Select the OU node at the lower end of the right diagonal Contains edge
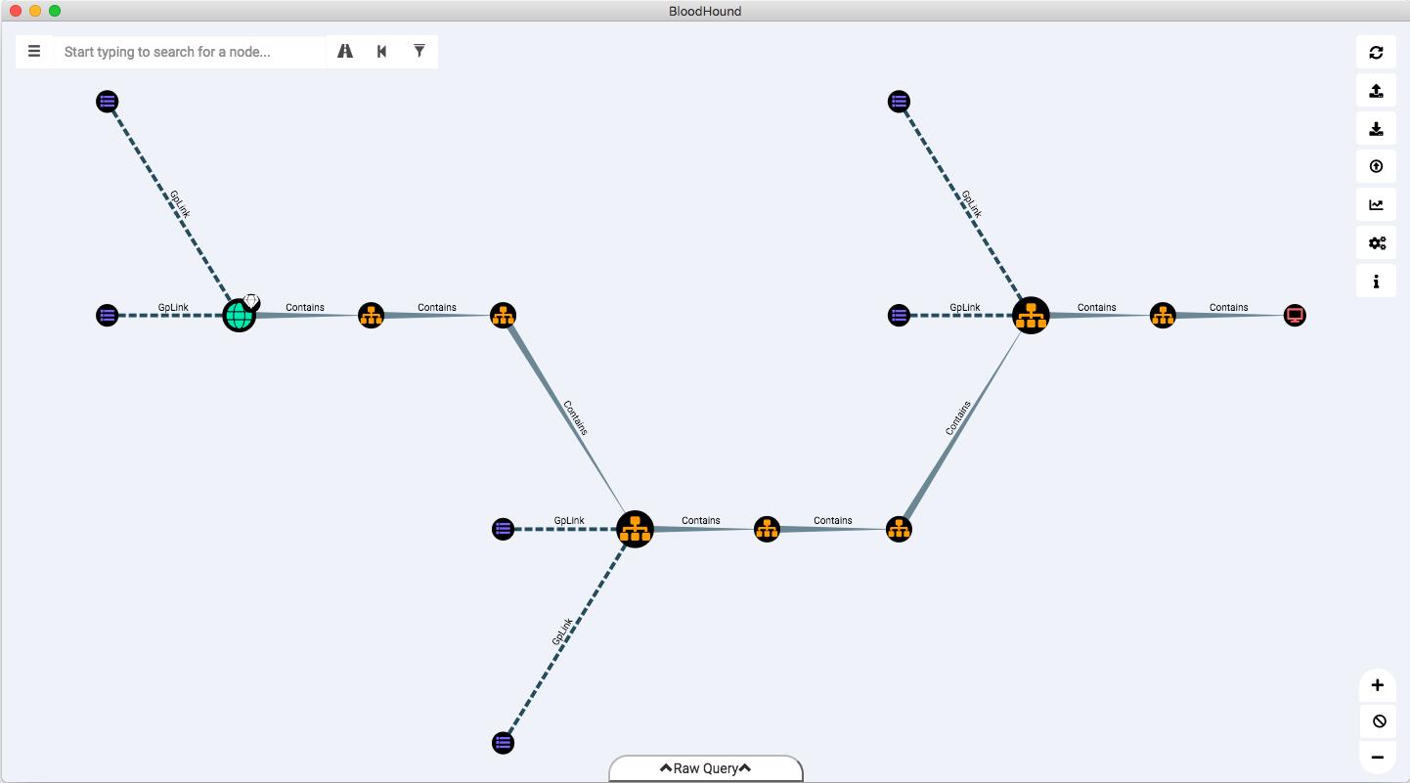The width and height of the screenshot is (1410, 783). tap(899, 529)
